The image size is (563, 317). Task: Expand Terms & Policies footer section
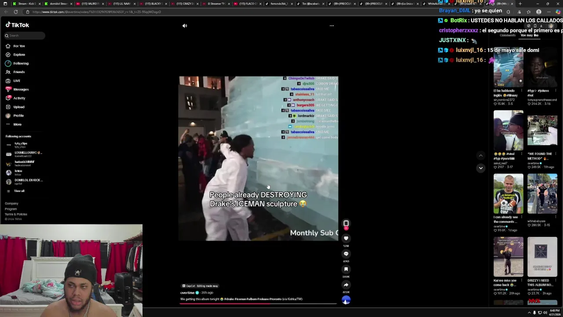point(16,214)
